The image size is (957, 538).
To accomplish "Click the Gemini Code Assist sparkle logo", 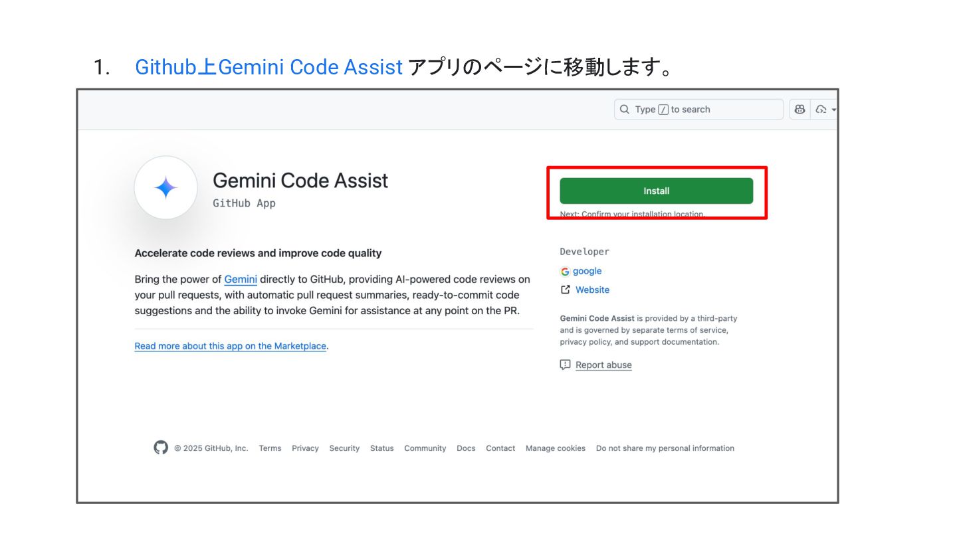I will pyautogui.click(x=165, y=188).
